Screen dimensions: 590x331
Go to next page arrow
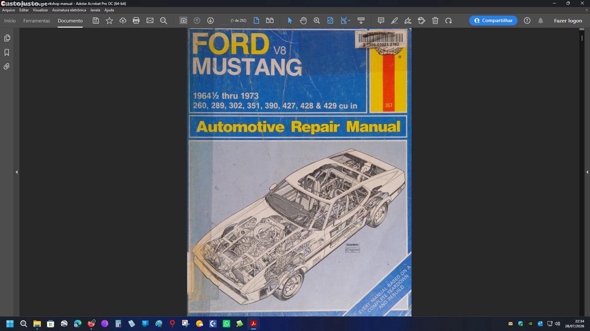point(210,20)
